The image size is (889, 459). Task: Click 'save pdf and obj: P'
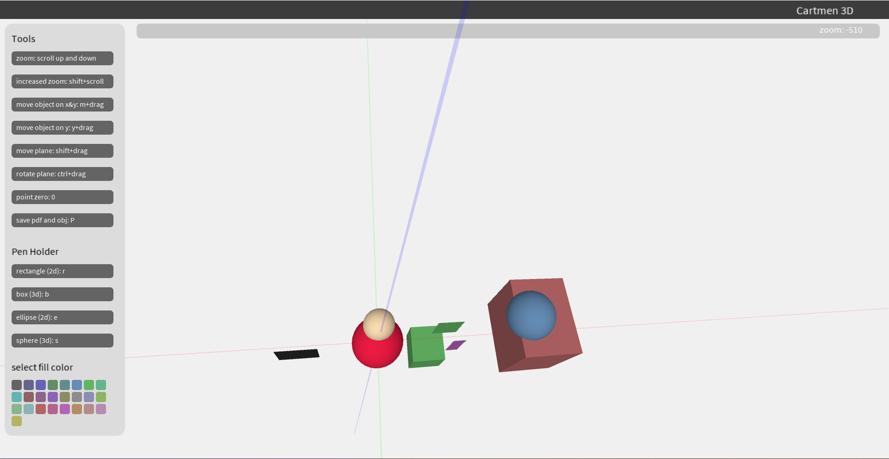coord(62,220)
